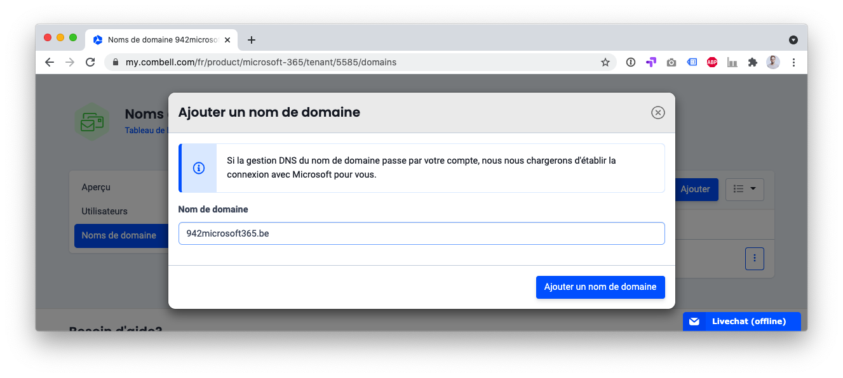Open the Livechat offline widget
This screenshot has width=843, height=378.
[x=741, y=322]
